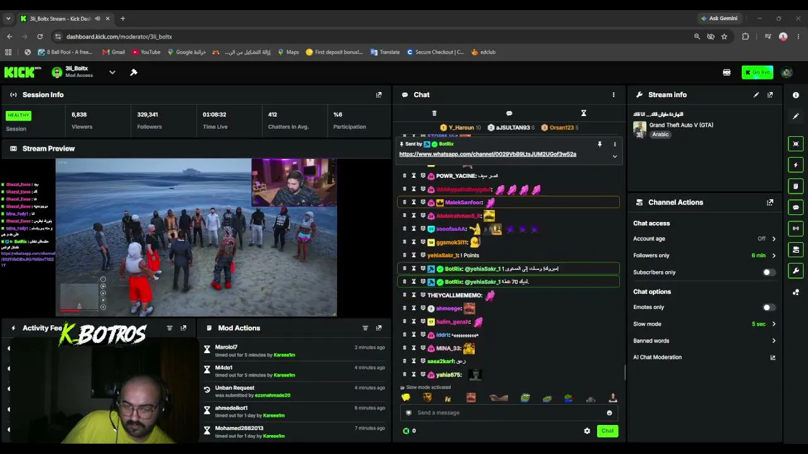Open AI Chat Moderation external link
This screenshot has height=454, width=808.
[x=773, y=358]
